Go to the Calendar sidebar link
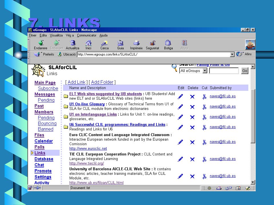 pos(44,141)
